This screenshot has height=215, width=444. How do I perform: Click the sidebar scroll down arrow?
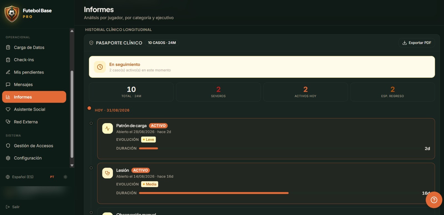point(72,165)
